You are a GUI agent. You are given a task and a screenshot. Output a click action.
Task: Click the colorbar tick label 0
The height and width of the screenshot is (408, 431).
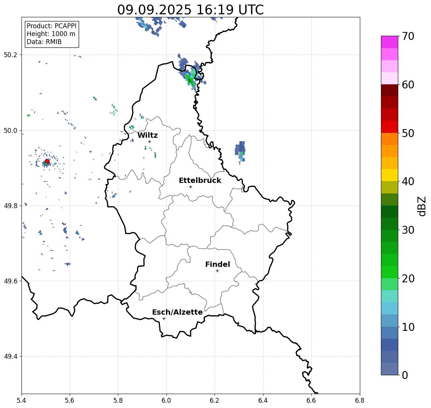(x=405, y=375)
